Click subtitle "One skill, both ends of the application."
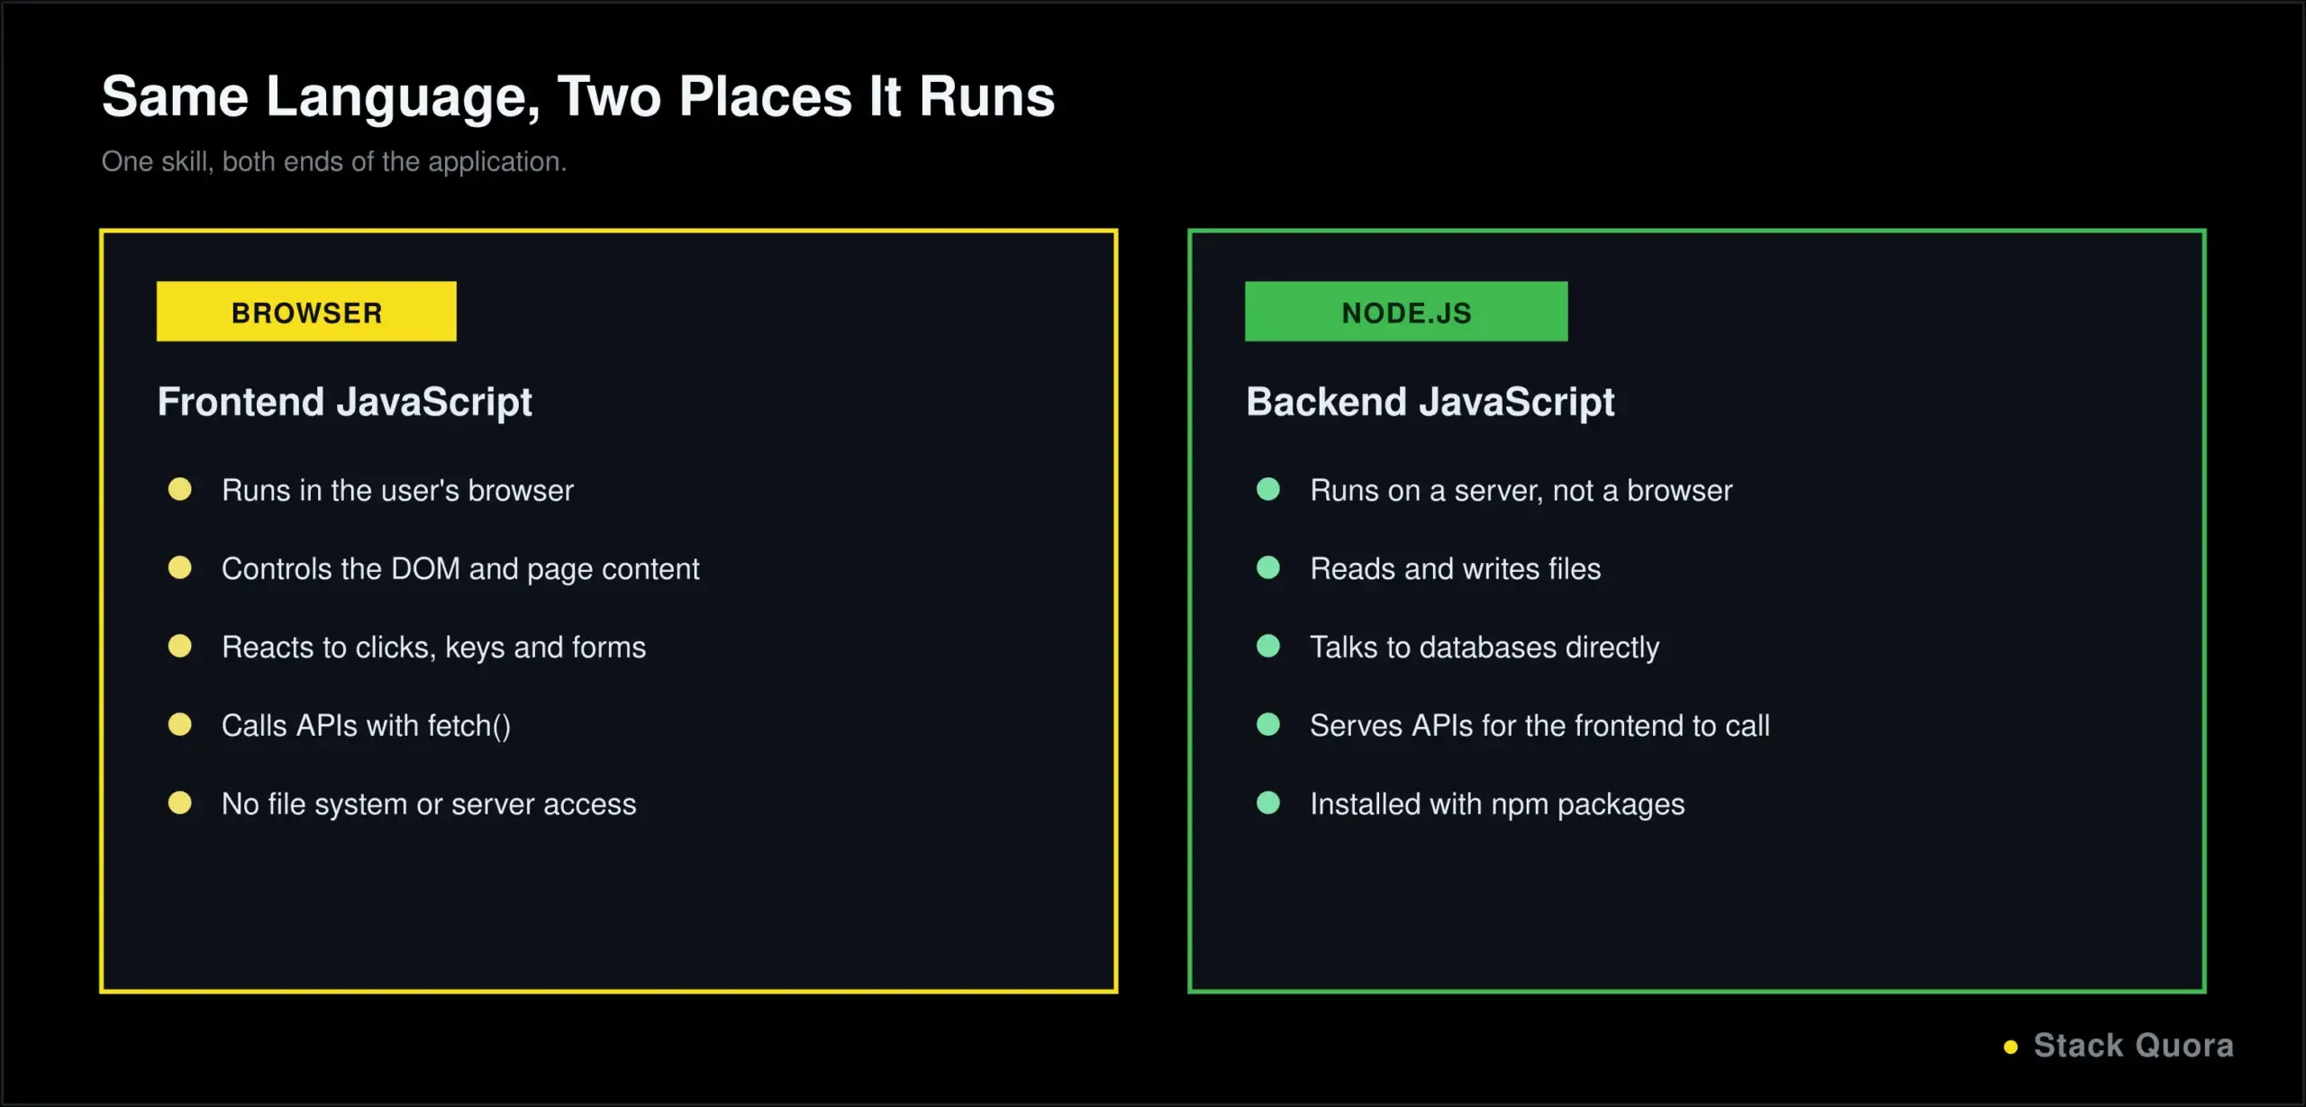The width and height of the screenshot is (2306, 1107). (x=334, y=161)
